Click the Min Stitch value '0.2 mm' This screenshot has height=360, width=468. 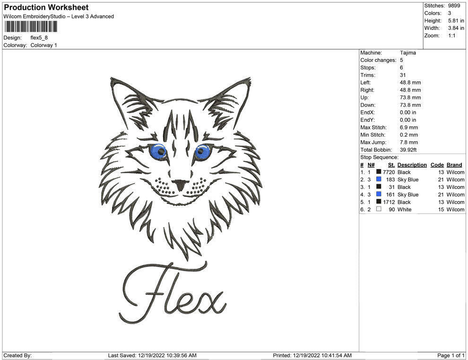pyautogui.click(x=408, y=135)
